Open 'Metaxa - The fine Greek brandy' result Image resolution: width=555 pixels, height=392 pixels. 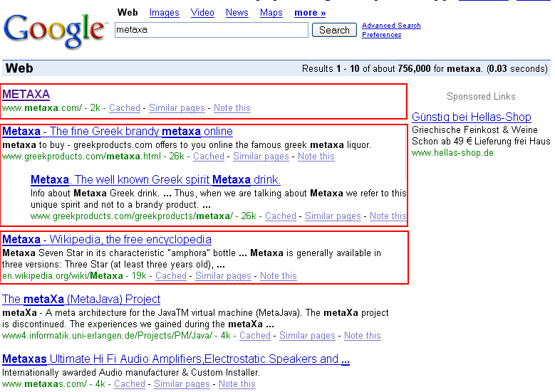tap(118, 132)
